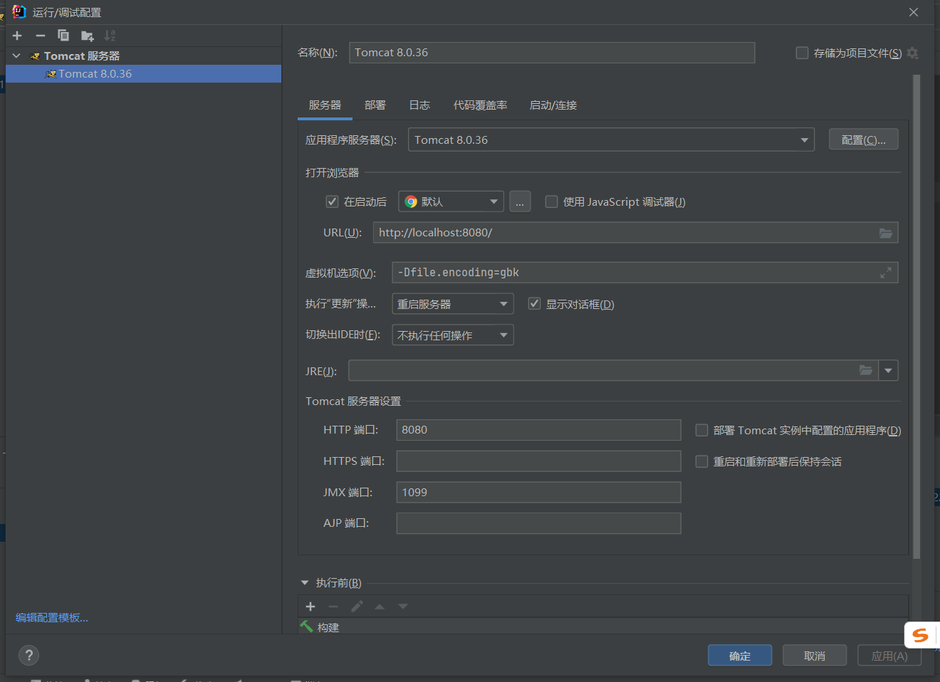
Task: Click the Apply button
Action: pyautogui.click(x=889, y=656)
